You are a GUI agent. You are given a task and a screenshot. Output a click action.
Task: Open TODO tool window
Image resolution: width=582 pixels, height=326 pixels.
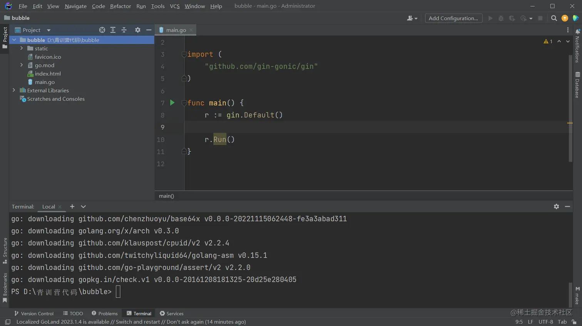coord(73,313)
